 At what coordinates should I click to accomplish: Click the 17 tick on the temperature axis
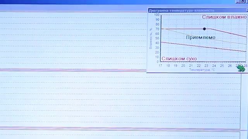160,65
